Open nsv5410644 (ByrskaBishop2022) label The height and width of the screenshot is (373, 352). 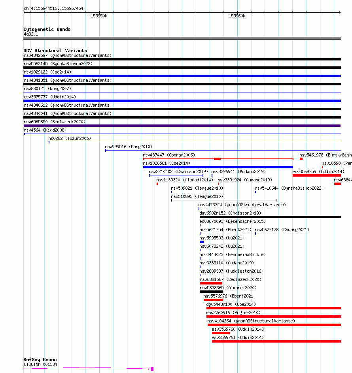289,188
